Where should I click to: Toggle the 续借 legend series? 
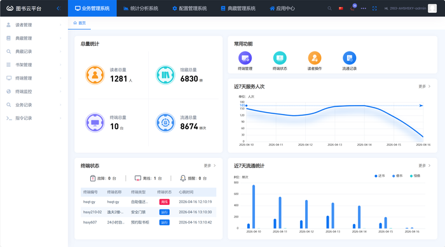415,176
